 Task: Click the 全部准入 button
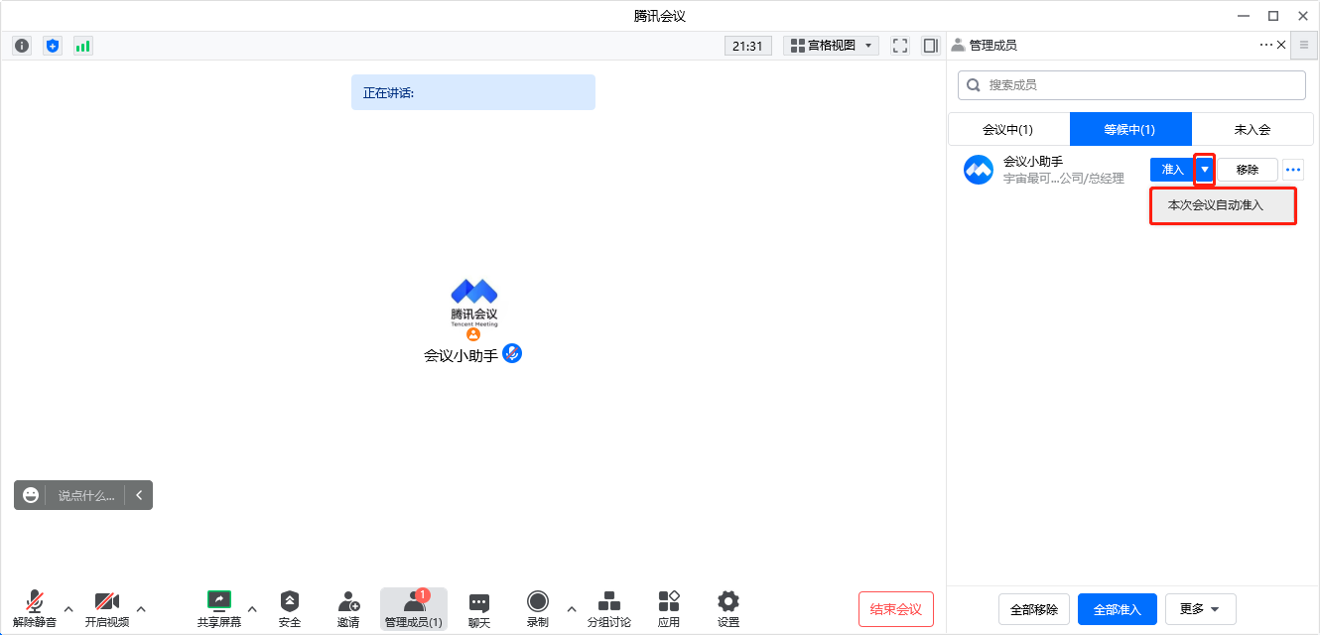[1118, 609]
